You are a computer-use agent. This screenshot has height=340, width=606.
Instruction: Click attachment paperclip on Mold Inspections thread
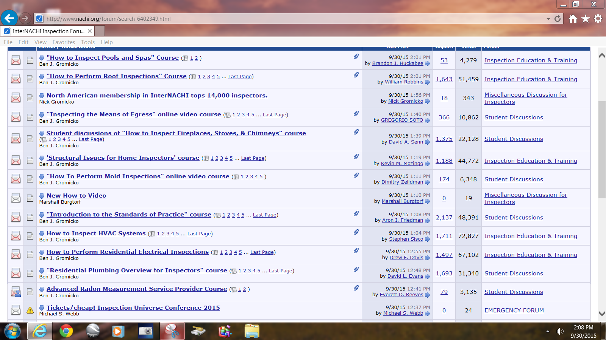356,175
